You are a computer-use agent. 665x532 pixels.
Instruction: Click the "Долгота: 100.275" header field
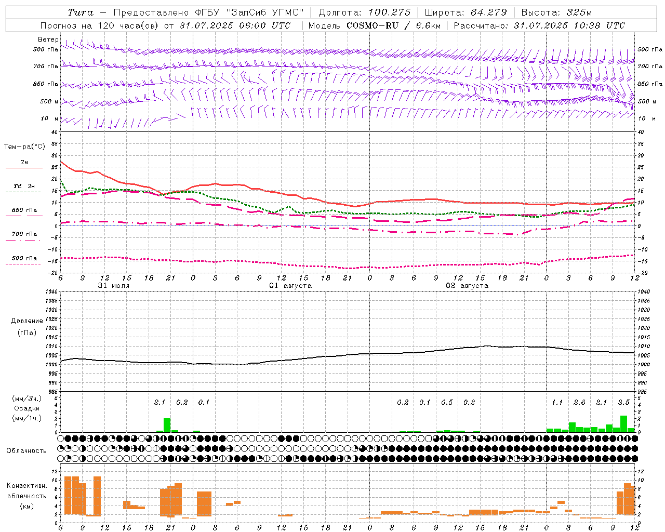coord(364,12)
